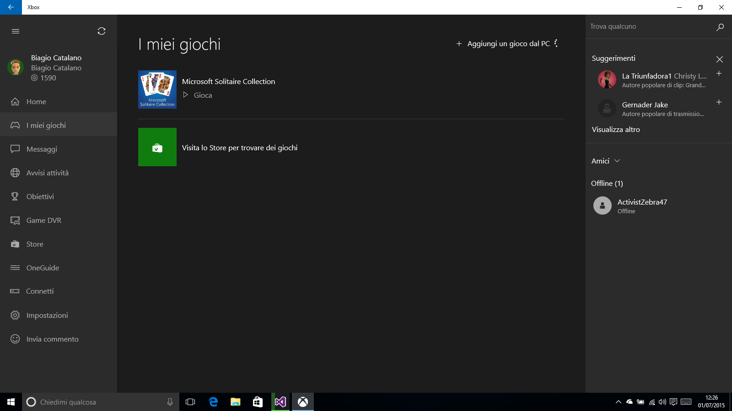Image resolution: width=732 pixels, height=411 pixels.
Task: Click Invia commento feedback item
Action: [x=59, y=339]
